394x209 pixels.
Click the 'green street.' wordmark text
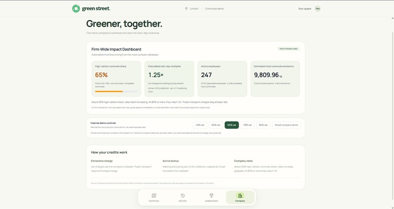[x=96, y=8]
